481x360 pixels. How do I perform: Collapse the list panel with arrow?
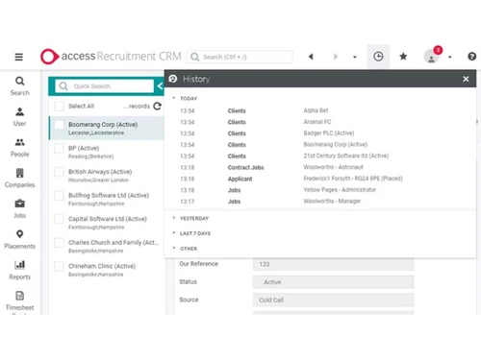click(160, 86)
